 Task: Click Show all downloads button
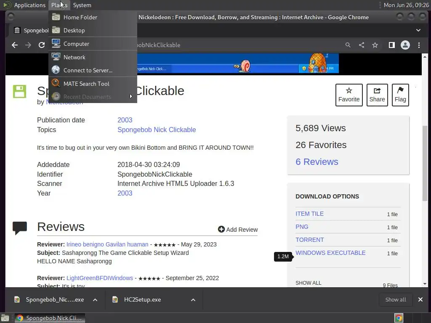[x=396, y=299]
